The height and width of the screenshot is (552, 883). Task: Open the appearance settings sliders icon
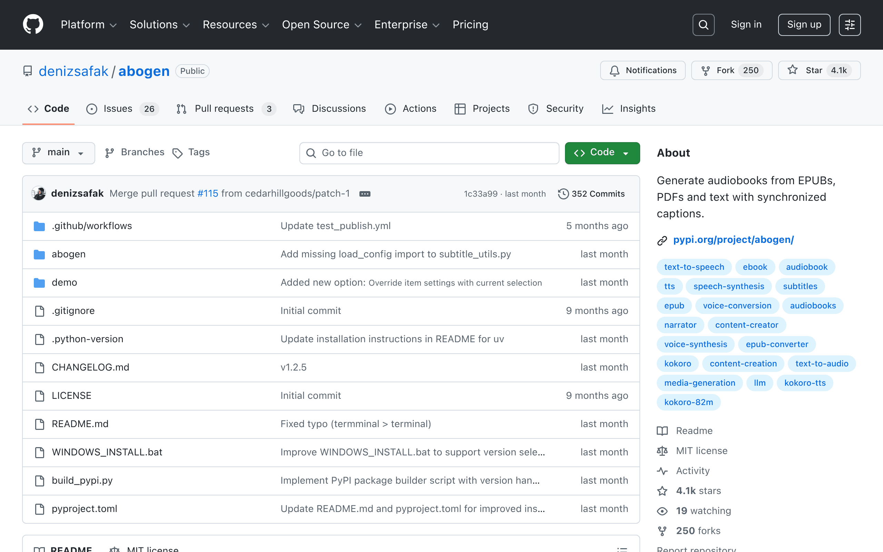(x=850, y=25)
